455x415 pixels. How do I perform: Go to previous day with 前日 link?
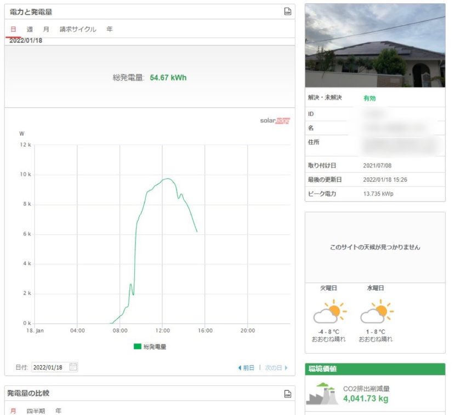point(246,368)
